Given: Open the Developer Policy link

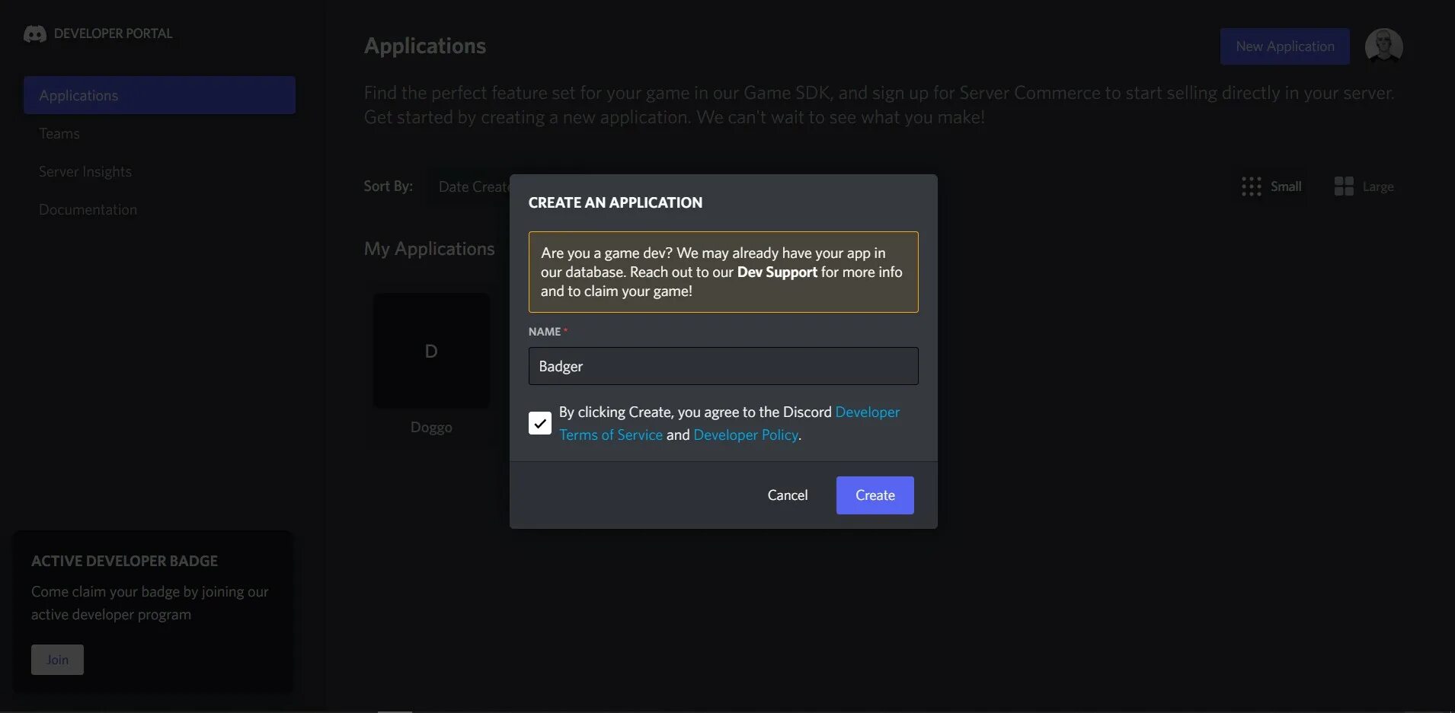Looking at the screenshot, I should pyautogui.click(x=745, y=435).
